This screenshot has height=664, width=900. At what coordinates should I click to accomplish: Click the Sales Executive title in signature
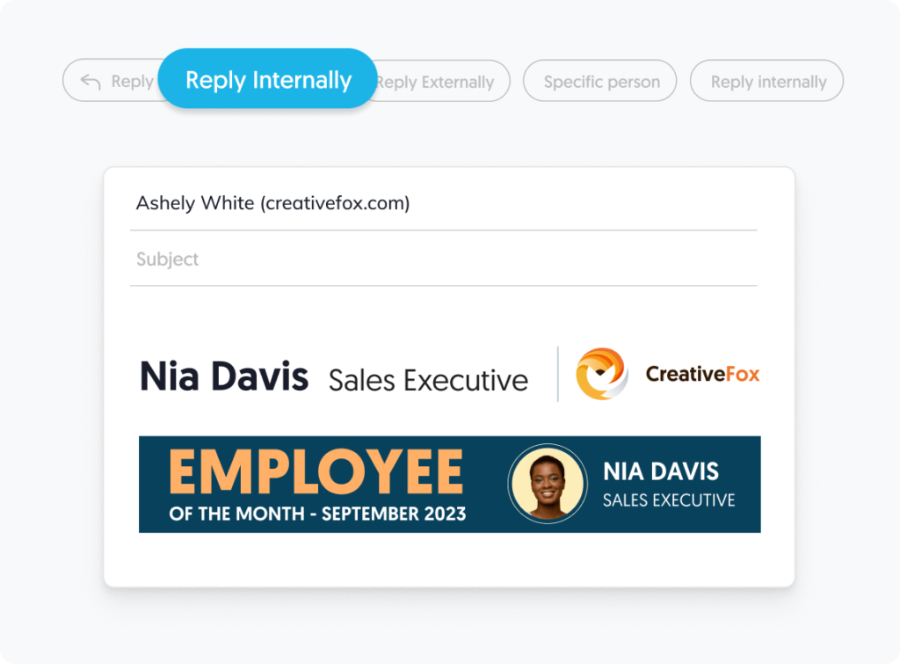pyautogui.click(x=428, y=380)
